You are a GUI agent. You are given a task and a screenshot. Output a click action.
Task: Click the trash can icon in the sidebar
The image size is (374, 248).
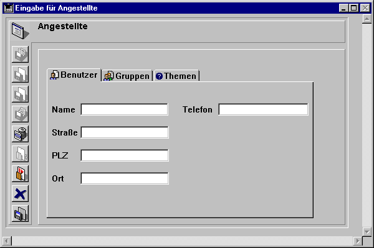pos(21,134)
